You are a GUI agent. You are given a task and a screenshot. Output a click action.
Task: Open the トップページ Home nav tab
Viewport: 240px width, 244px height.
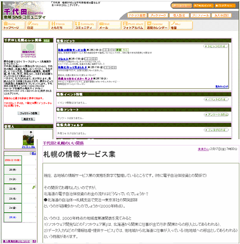(x=14, y=25)
